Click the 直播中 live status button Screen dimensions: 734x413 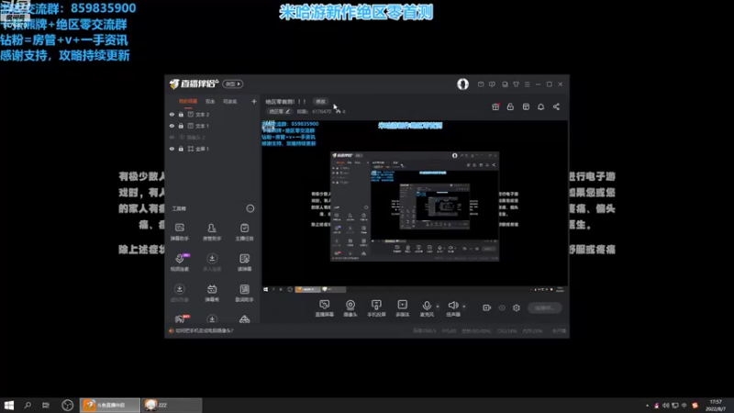[x=544, y=307]
